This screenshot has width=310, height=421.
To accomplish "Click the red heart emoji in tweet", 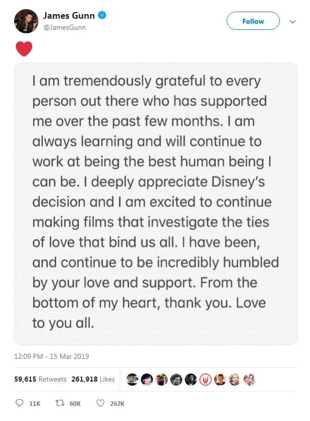I will click(24, 49).
